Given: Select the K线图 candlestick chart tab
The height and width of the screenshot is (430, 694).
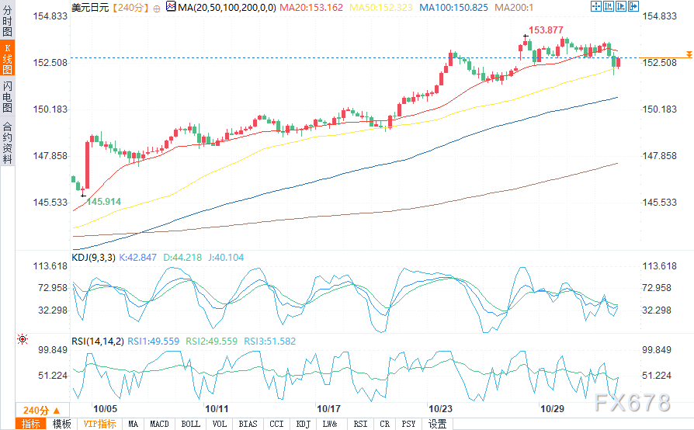Looking at the screenshot, I should pos(7,58).
